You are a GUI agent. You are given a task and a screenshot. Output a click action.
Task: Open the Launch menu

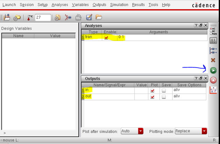tap(9, 5)
